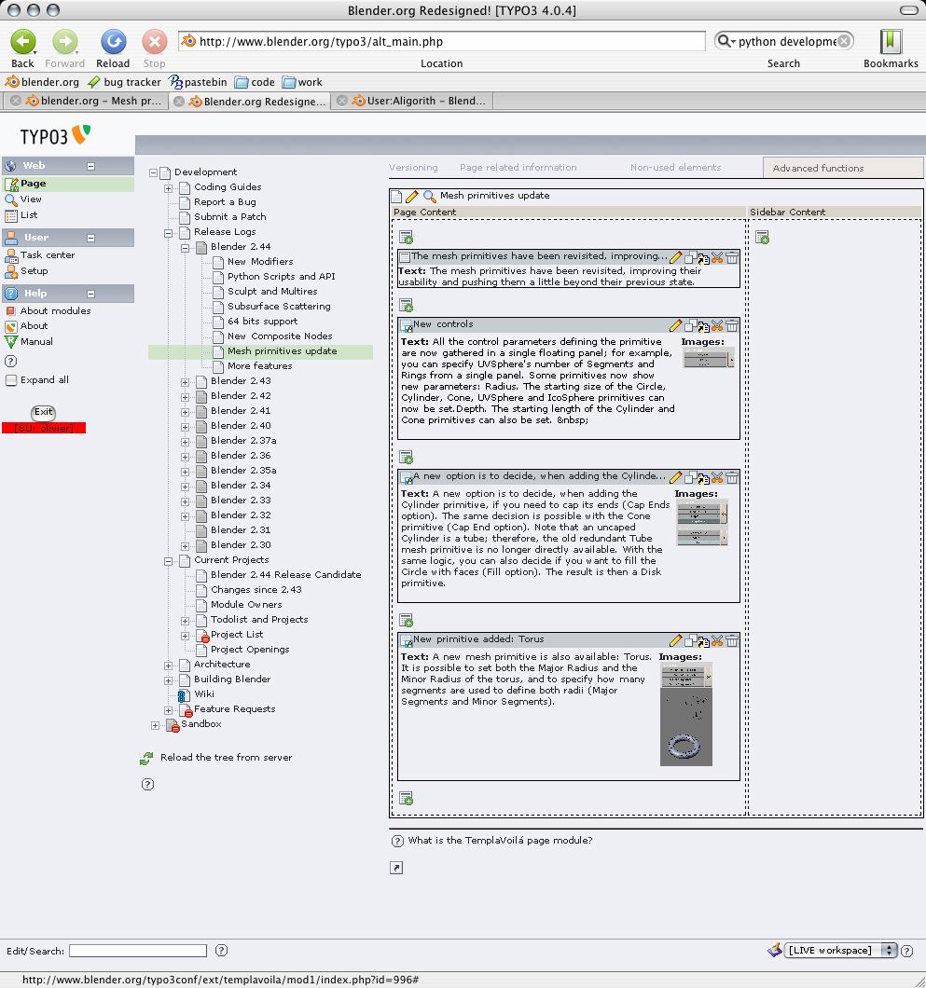The width and height of the screenshot is (926, 988).
Task: Open the browser Bookmarks icon
Action: coord(890,42)
